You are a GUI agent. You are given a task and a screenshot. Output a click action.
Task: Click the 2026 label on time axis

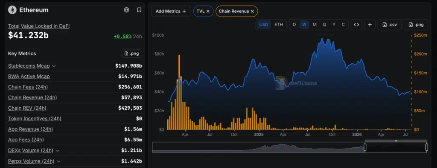coord(357,134)
